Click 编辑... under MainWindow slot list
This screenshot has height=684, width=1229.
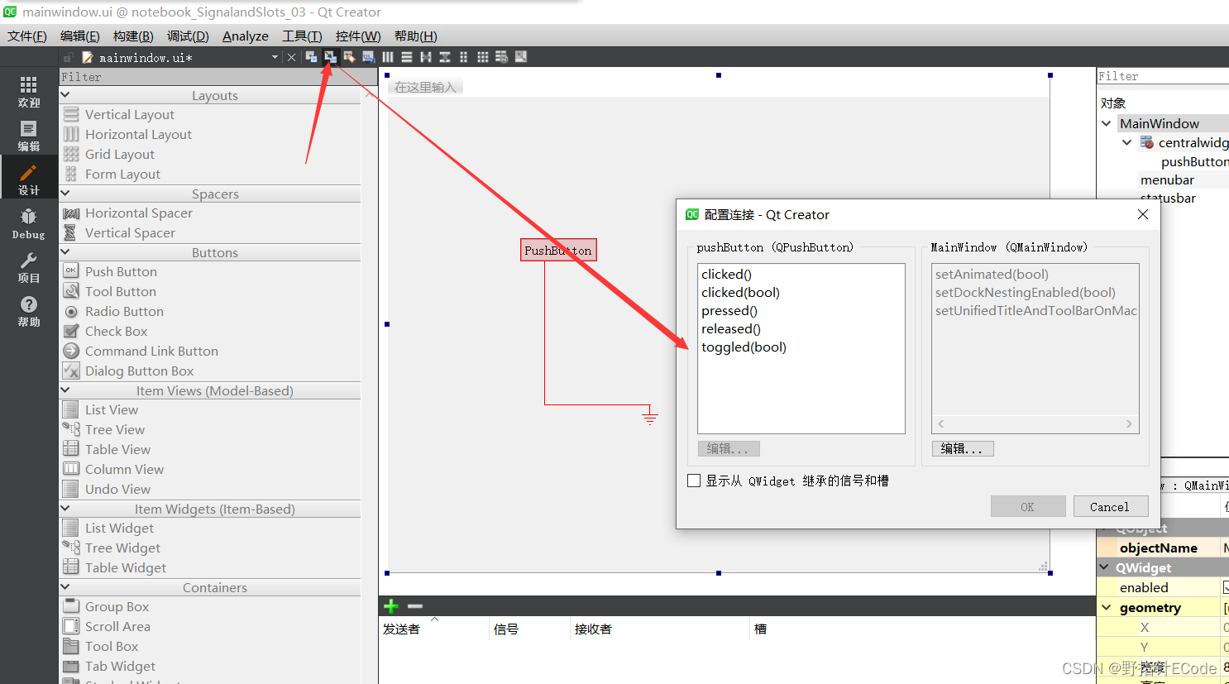(963, 448)
